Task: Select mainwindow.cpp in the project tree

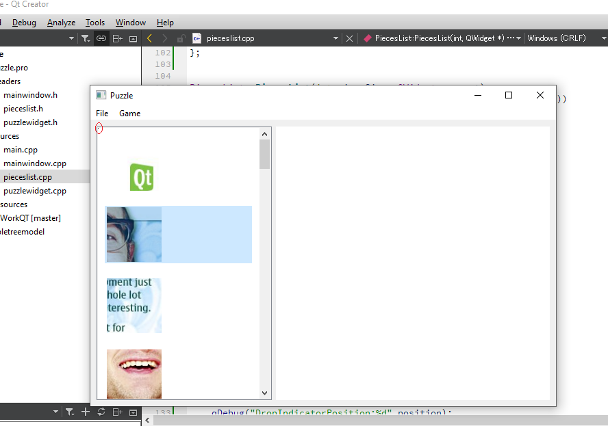Action: click(35, 163)
